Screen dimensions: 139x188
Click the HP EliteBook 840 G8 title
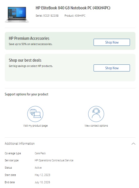click(x=73, y=8)
